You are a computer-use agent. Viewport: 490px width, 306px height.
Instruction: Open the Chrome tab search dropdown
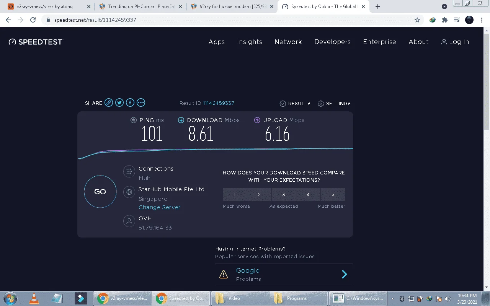pyautogui.click(x=444, y=7)
